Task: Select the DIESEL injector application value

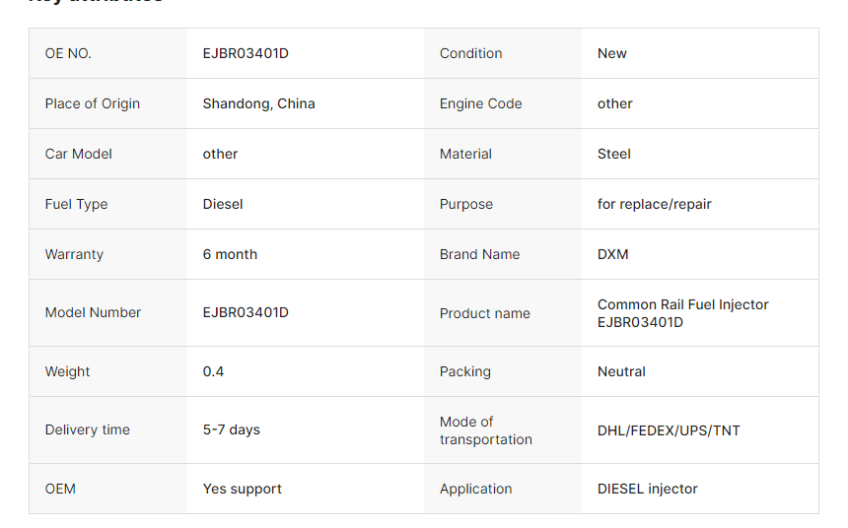Action: pos(648,489)
